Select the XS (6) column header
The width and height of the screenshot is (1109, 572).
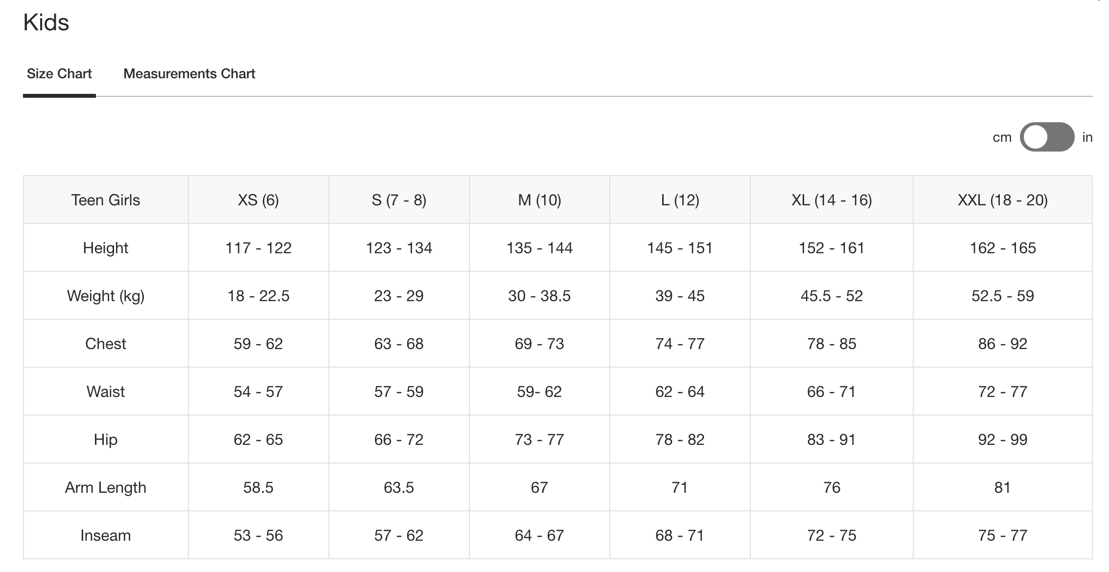click(258, 200)
